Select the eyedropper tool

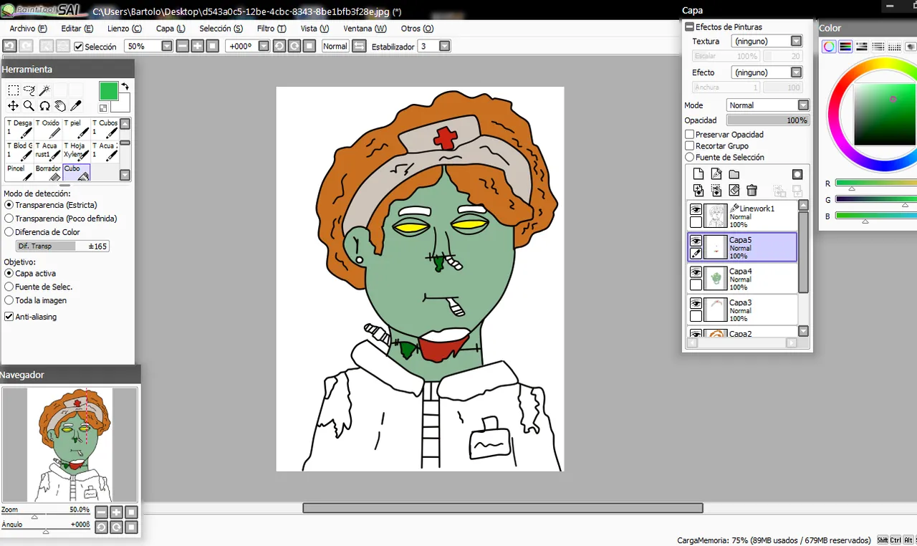(76, 106)
